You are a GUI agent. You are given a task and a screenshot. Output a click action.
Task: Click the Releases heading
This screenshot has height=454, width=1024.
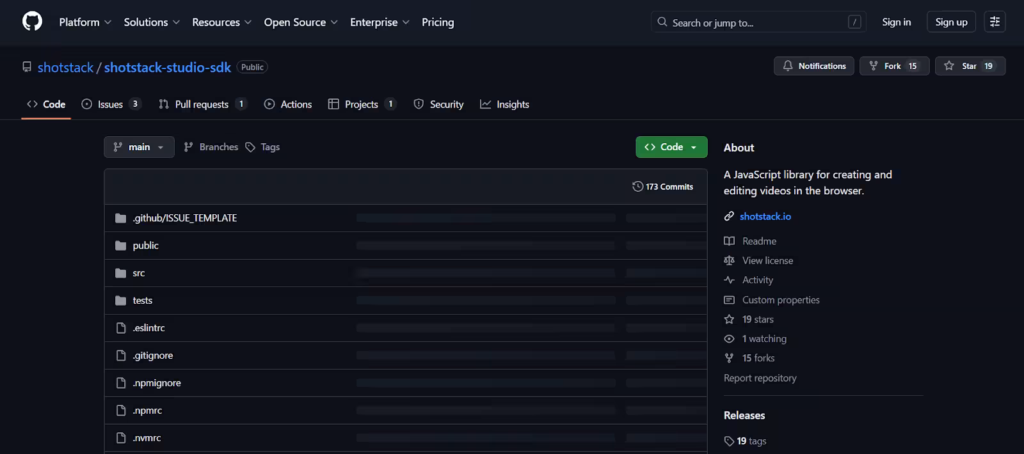coord(744,416)
